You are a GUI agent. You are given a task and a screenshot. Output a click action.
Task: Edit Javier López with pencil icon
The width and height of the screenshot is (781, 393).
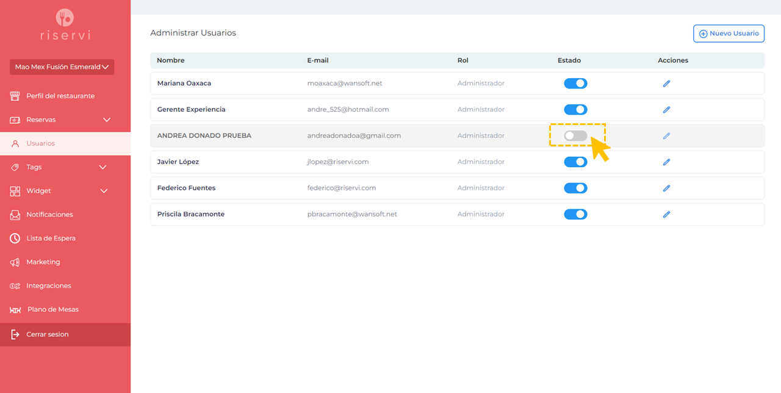(666, 162)
